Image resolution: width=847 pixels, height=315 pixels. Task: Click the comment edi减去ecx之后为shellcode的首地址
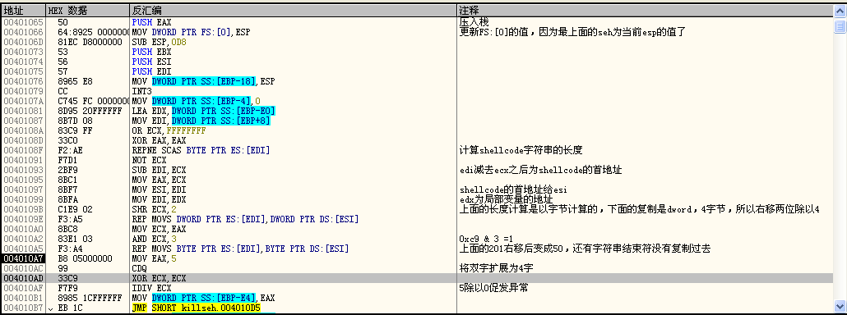click(540, 170)
